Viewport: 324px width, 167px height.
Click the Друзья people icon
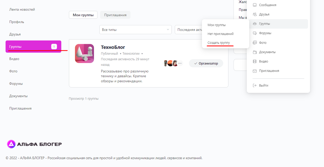tap(255, 14)
